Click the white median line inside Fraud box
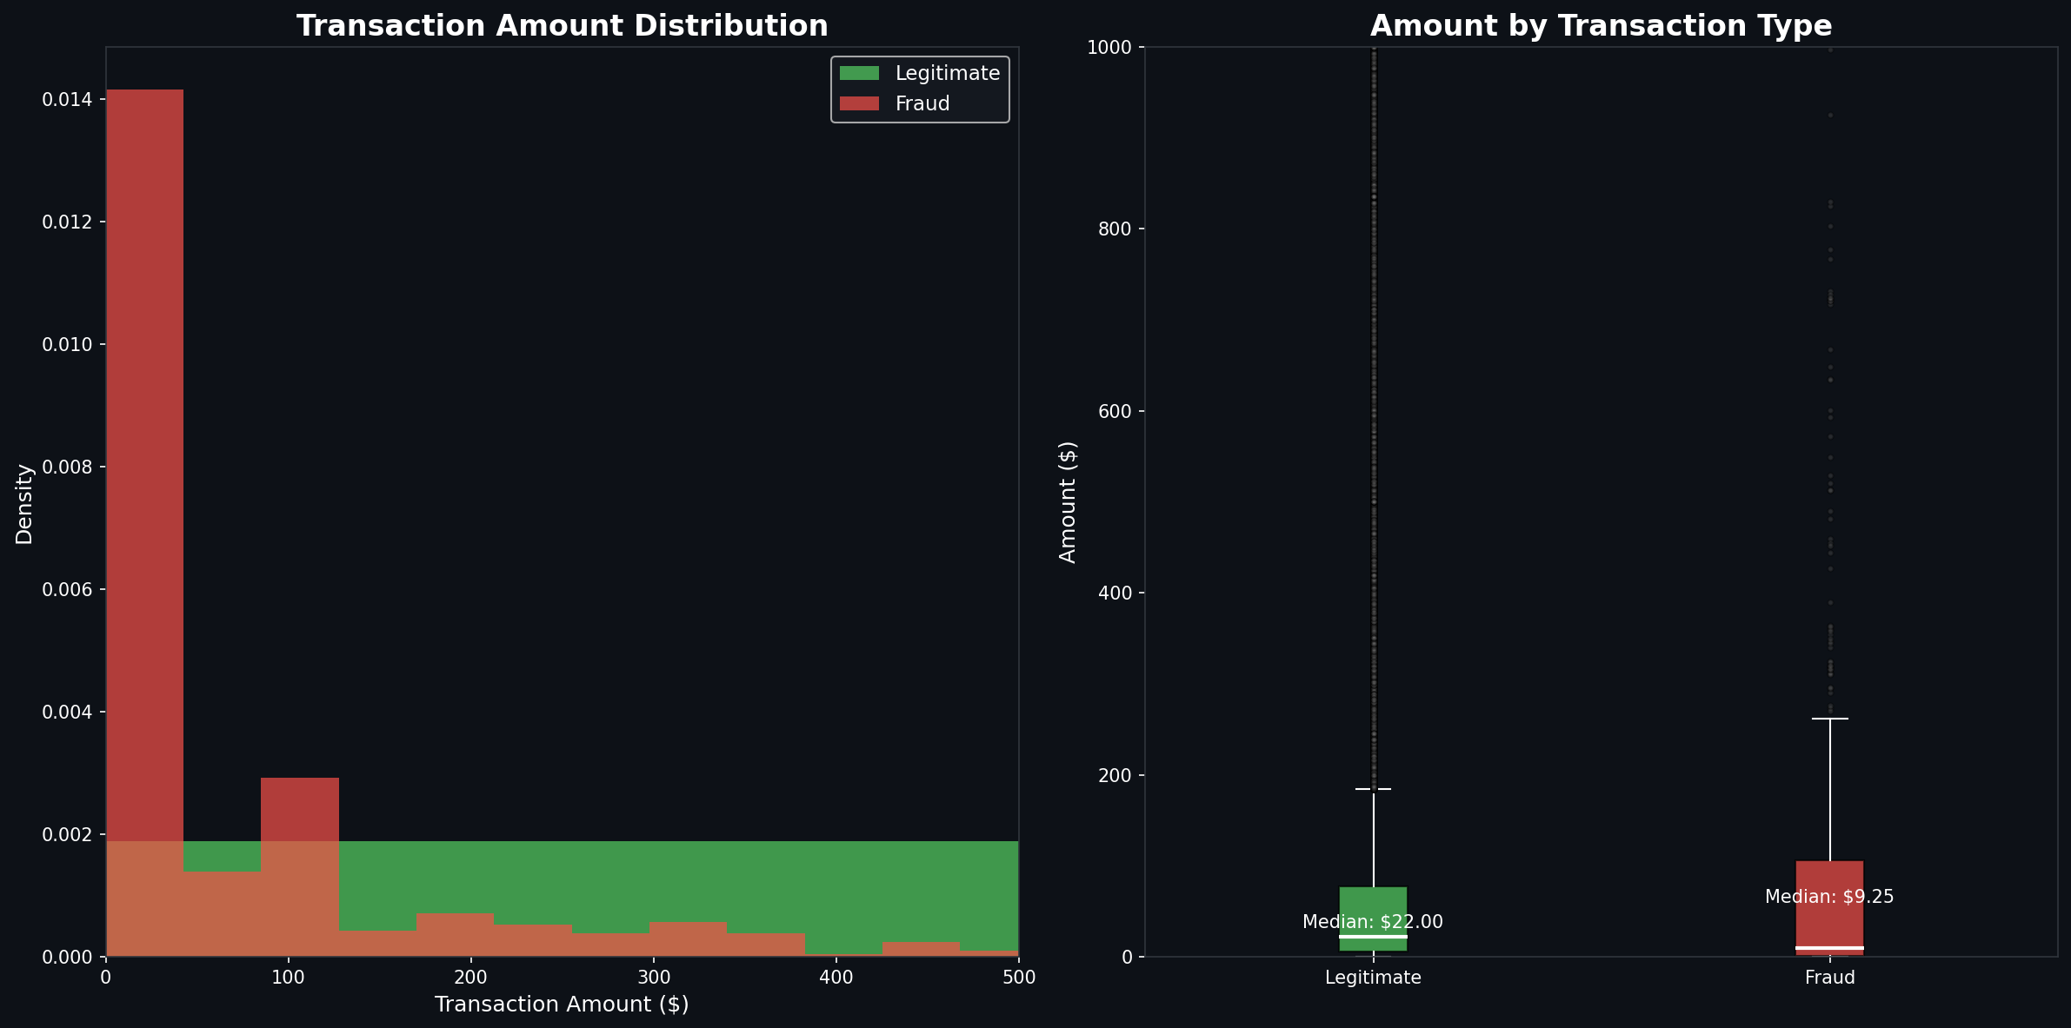2071x1028 pixels. pos(1830,946)
